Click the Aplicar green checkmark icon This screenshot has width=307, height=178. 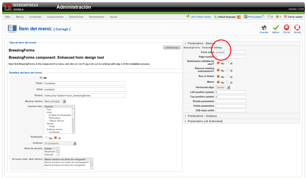pyautogui.click(x=276, y=27)
